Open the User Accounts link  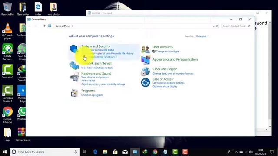[162, 47]
